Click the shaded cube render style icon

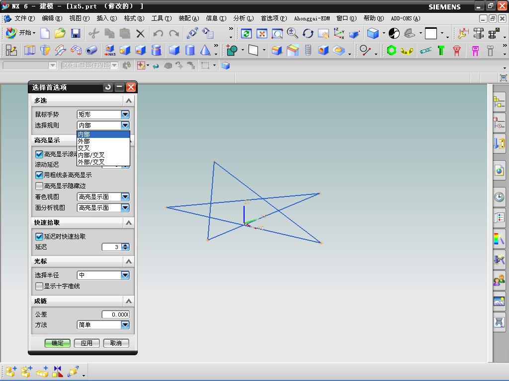(x=373, y=33)
